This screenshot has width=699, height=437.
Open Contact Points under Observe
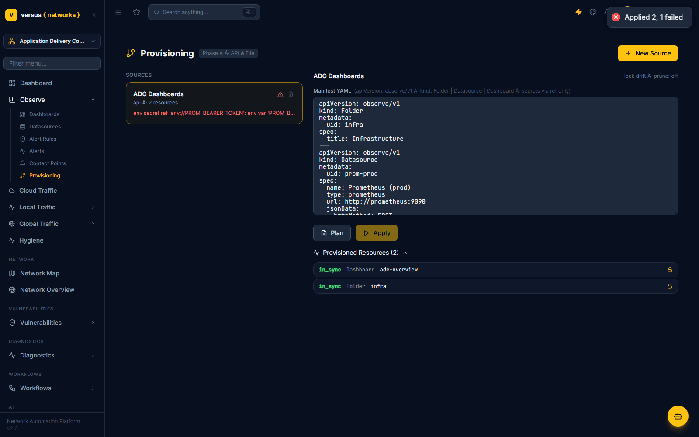(48, 163)
